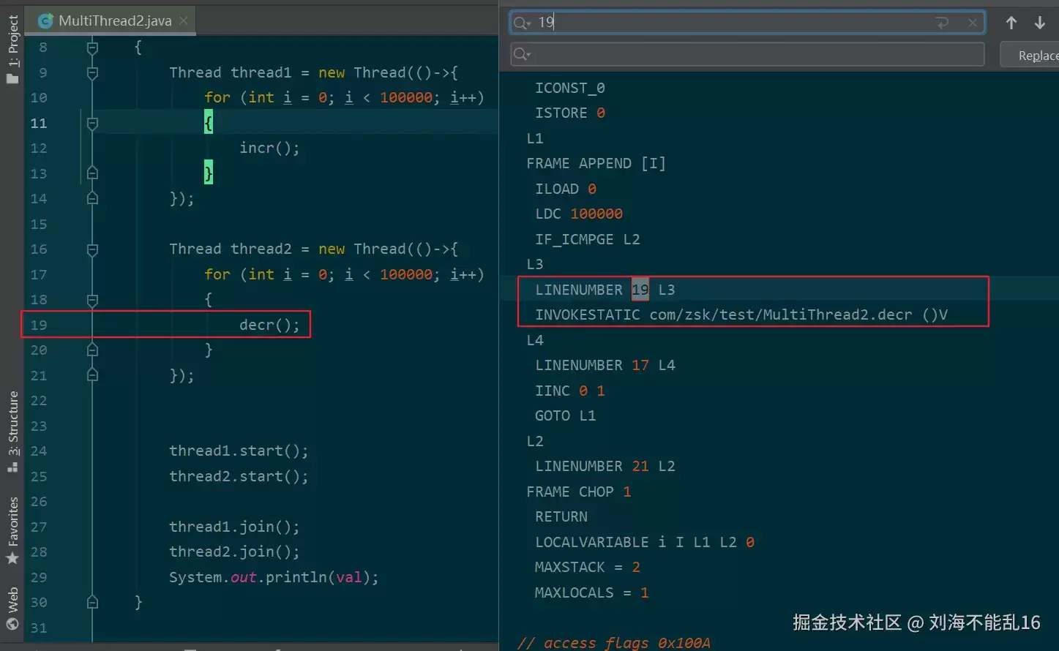Go to previous occurrence with up arrow

pos(1011,23)
